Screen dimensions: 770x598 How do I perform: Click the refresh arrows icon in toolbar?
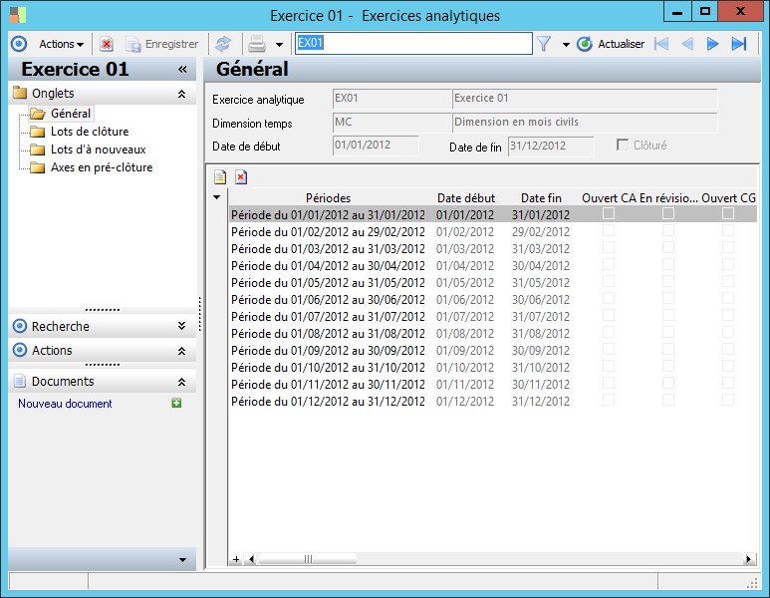(223, 44)
